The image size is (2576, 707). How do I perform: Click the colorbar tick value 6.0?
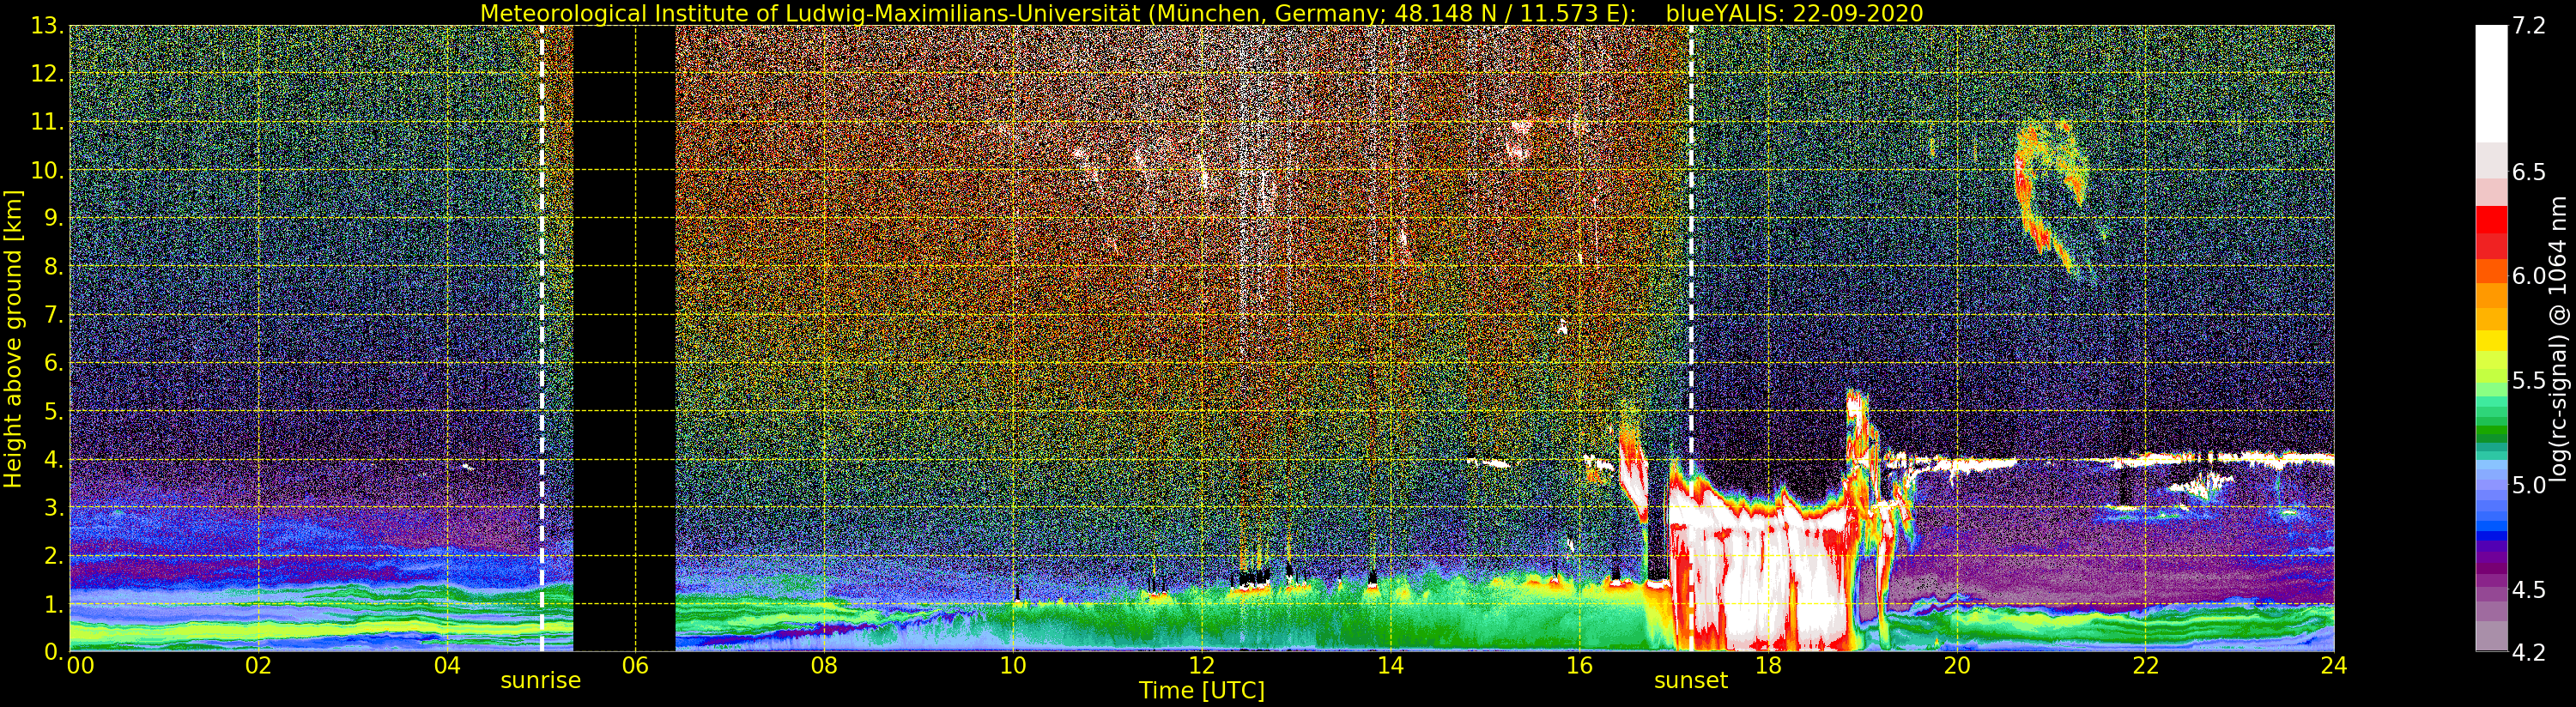pos(2529,276)
